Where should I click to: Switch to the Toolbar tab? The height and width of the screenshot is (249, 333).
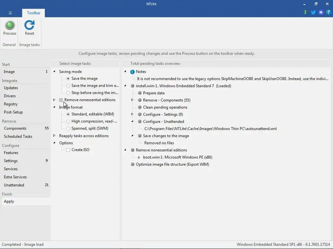pyautogui.click(x=33, y=13)
